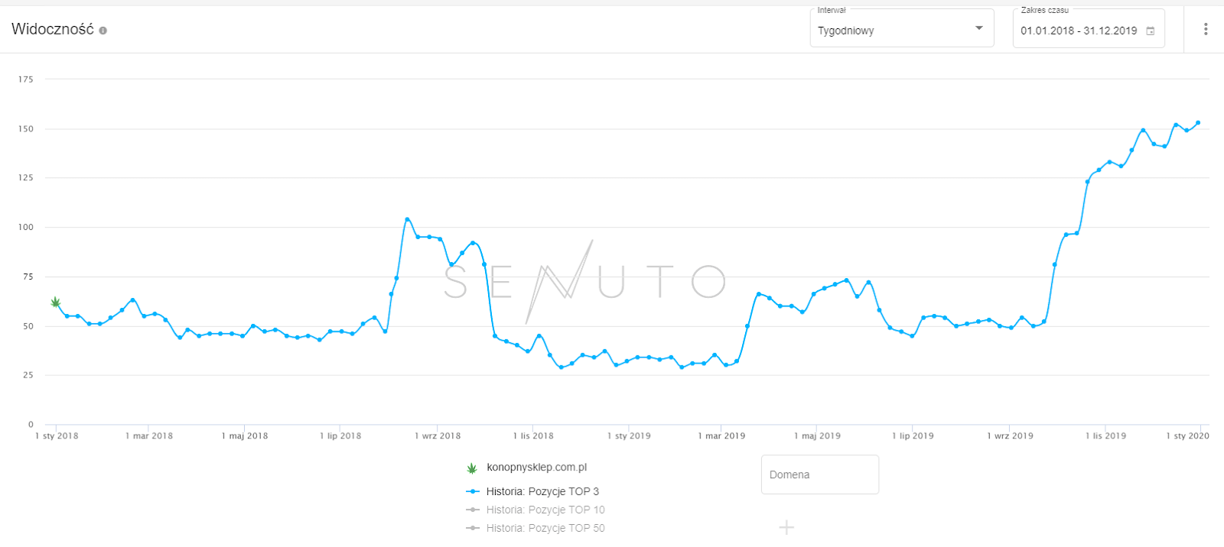Click the hemp leaf marker on chart
This screenshot has width=1224, height=547.
(x=55, y=303)
